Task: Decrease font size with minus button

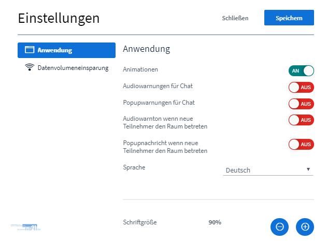Action: (280, 226)
